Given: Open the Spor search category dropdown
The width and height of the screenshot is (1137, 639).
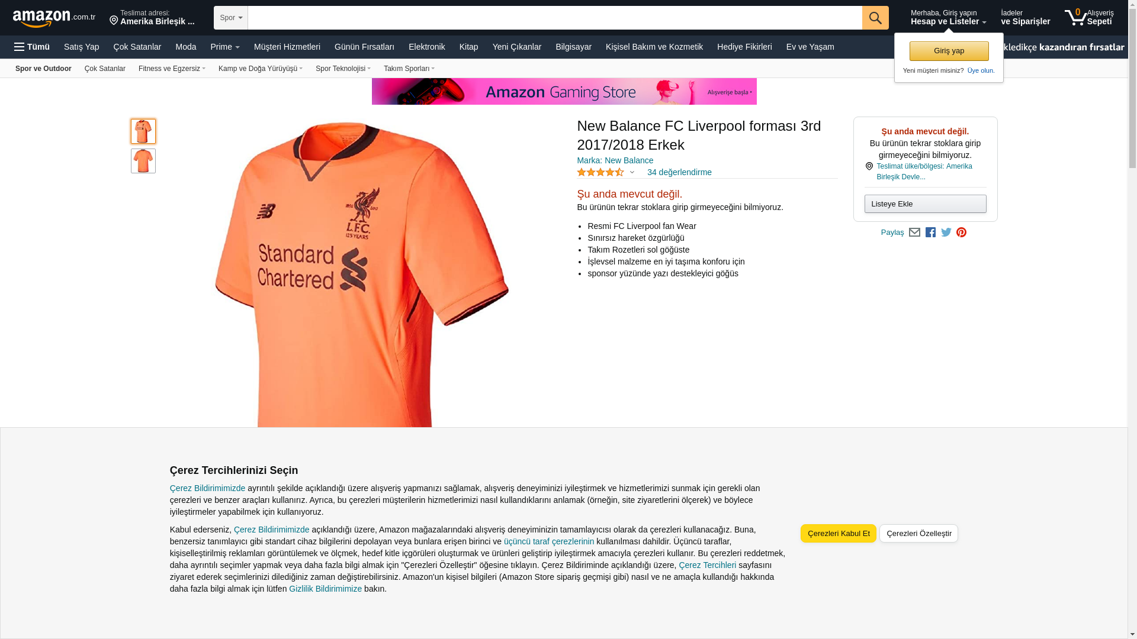Looking at the screenshot, I should click(x=231, y=18).
